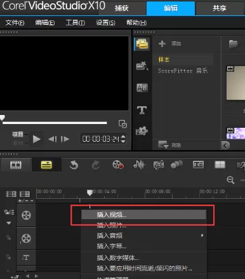Play the project preview
Screen dimensions: 245x279
[36, 139]
